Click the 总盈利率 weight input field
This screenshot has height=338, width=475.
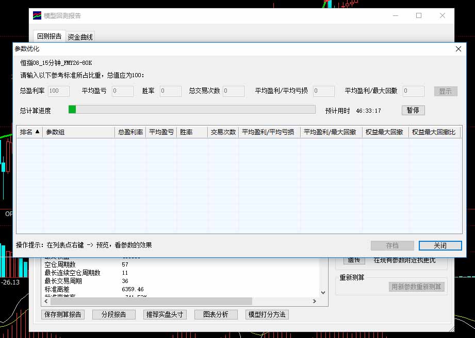tap(59, 91)
